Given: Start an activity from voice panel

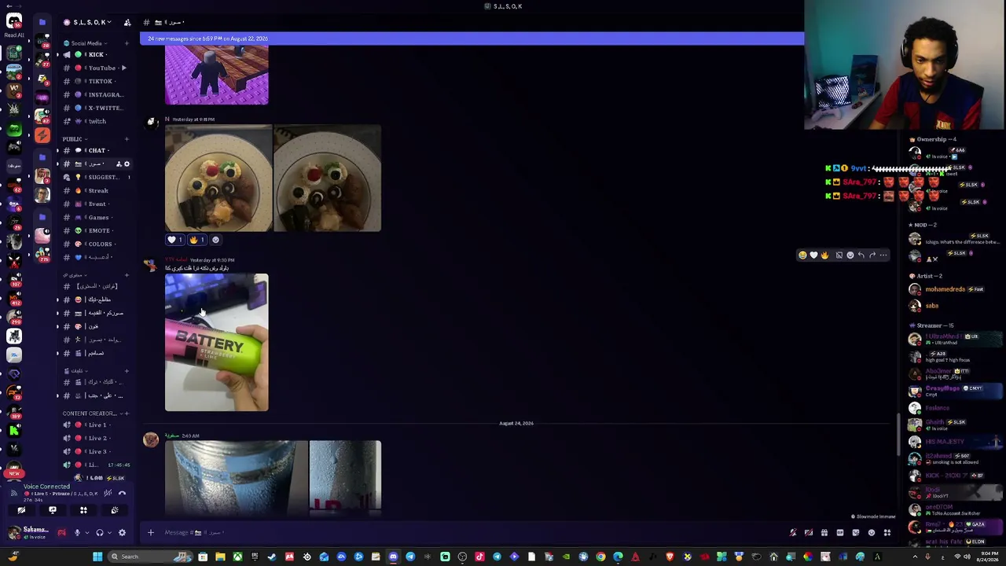Looking at the screenshot, I should click(83, 510).
